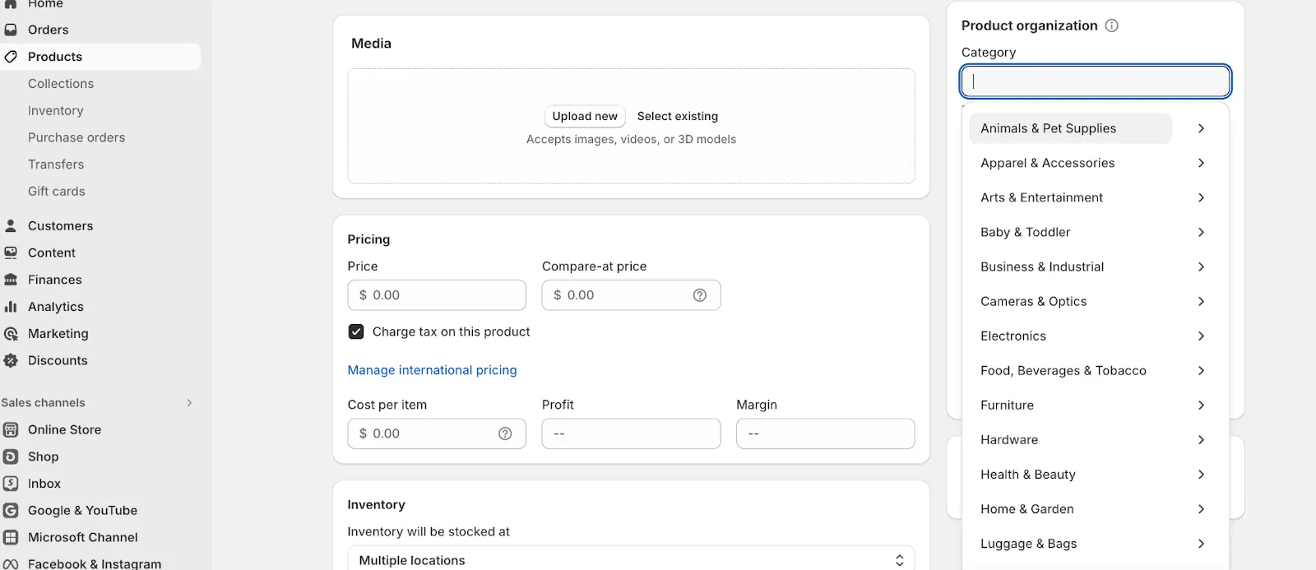Click the Inbox channel icon
Screen dimensions: 1316x570
tap(11, 484)
